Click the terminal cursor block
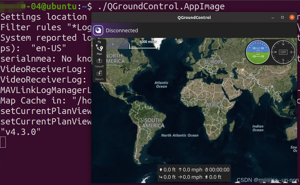The height and width of the screenshot is (185, 300). (x=3, y=142)
